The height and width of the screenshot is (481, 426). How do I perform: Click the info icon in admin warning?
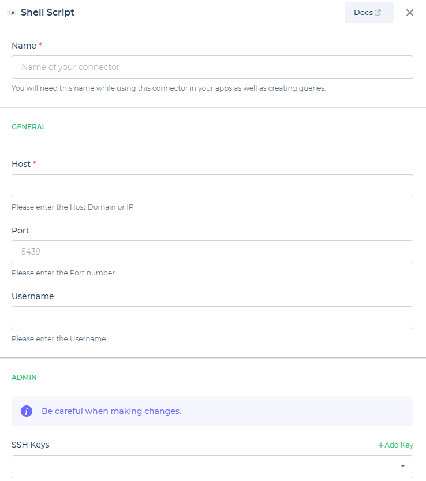pos(27,411)
